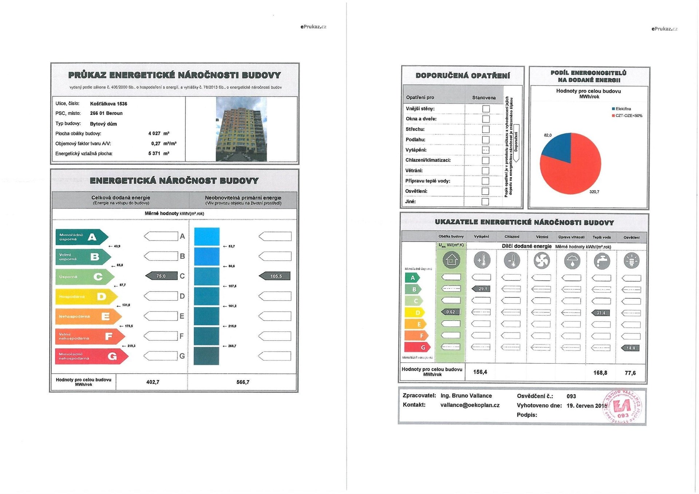Click the hot water tap icon

point(601,261)
